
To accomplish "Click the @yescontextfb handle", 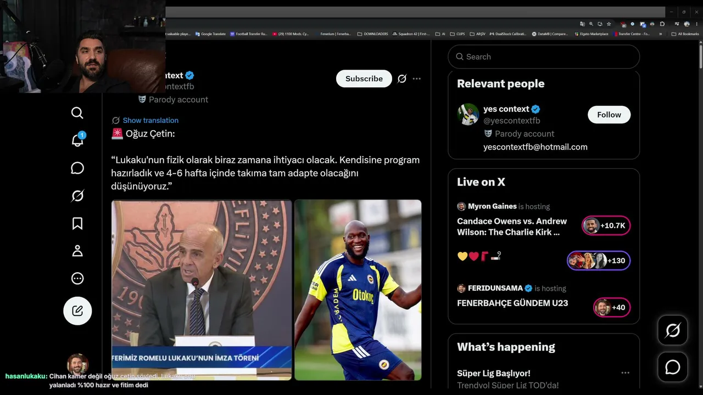I will point(512,121).
